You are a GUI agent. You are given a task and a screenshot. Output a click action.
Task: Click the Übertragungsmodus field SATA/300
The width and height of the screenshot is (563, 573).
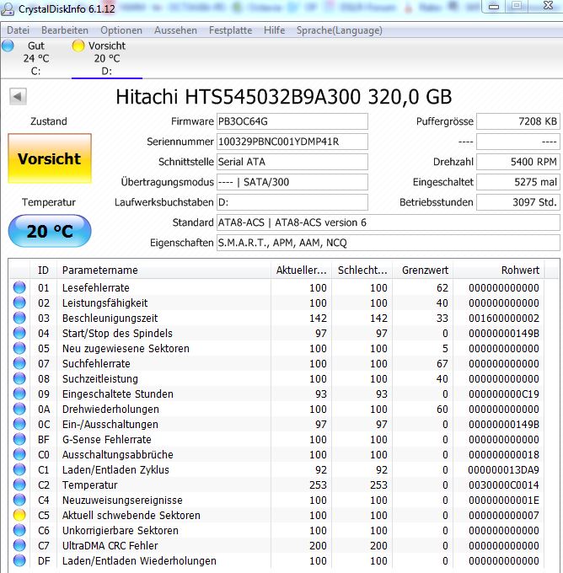point(292,182)
